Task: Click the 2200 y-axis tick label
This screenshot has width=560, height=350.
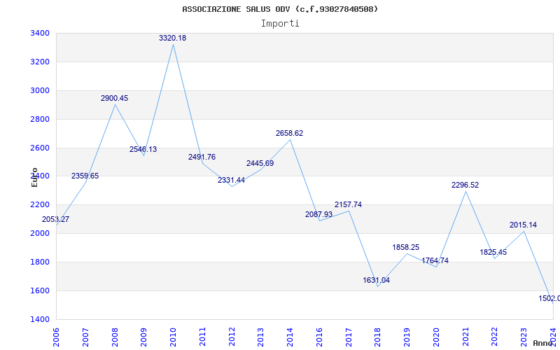Action: click(40, 204)
